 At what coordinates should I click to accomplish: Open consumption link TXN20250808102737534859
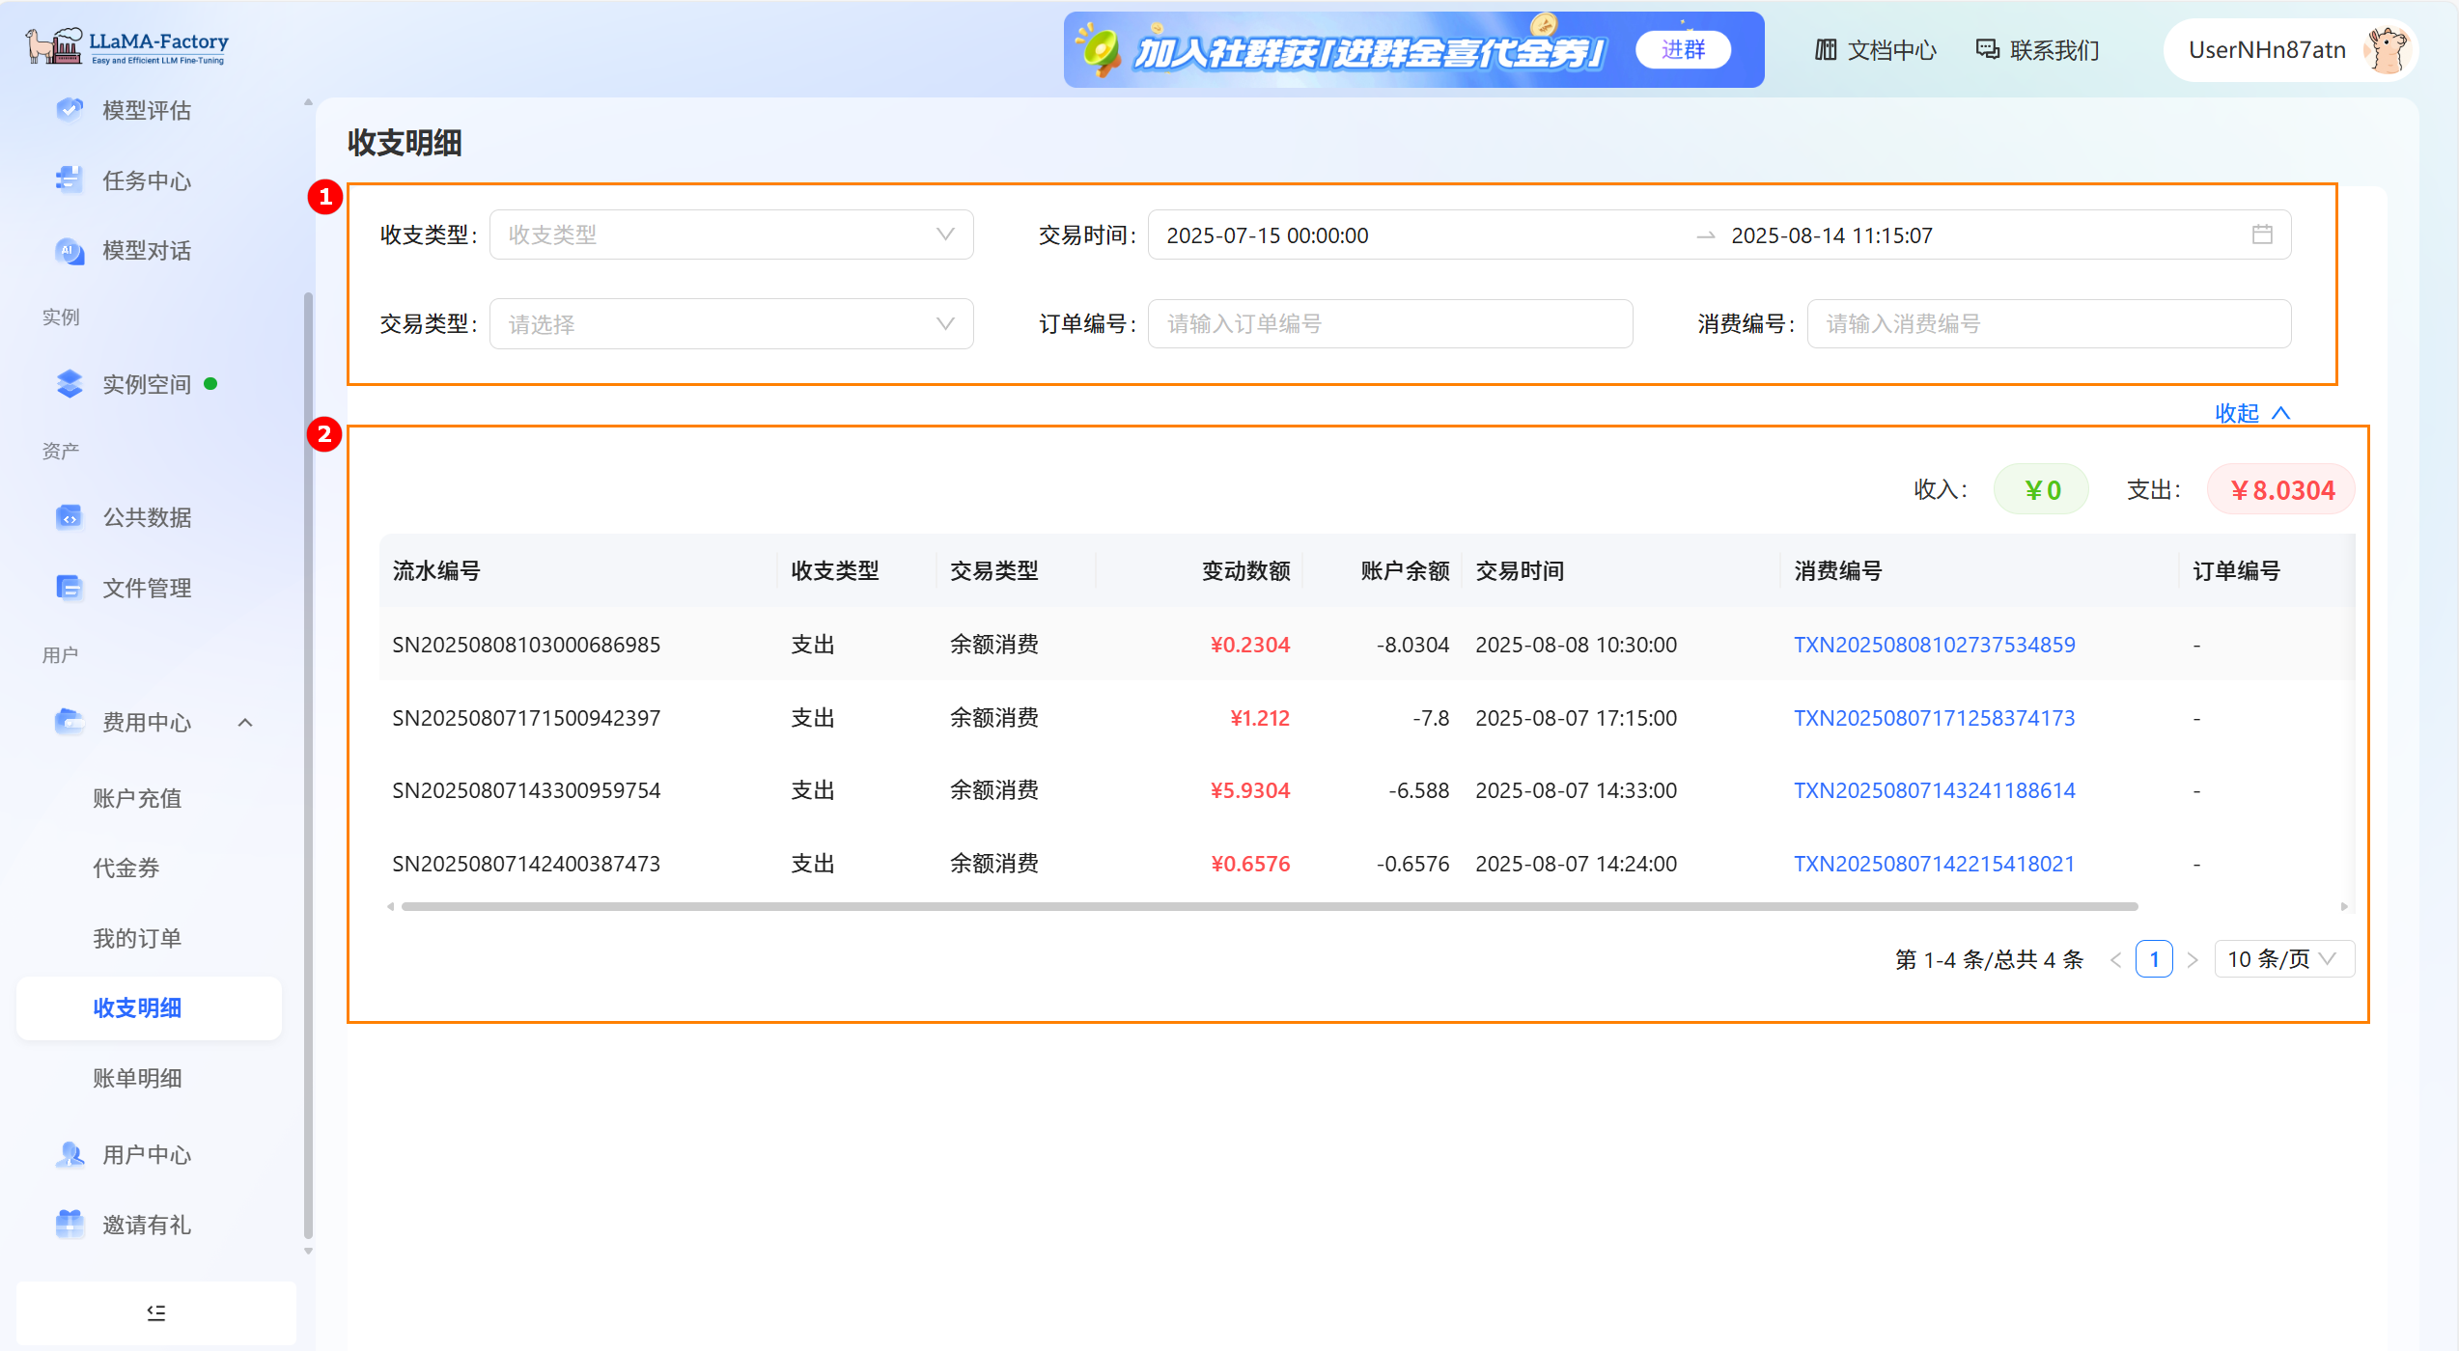[x=1934, y=645]
